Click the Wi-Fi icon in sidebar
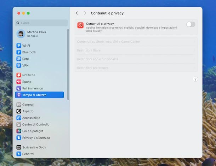The image size is (216, 166). tap(19, 46)
